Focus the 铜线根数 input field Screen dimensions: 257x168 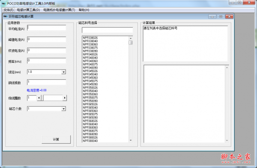click(x=47, y=82)
